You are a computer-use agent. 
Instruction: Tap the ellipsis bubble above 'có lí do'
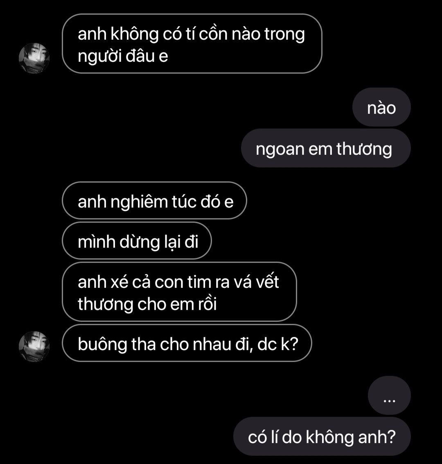tap(389, 395)
